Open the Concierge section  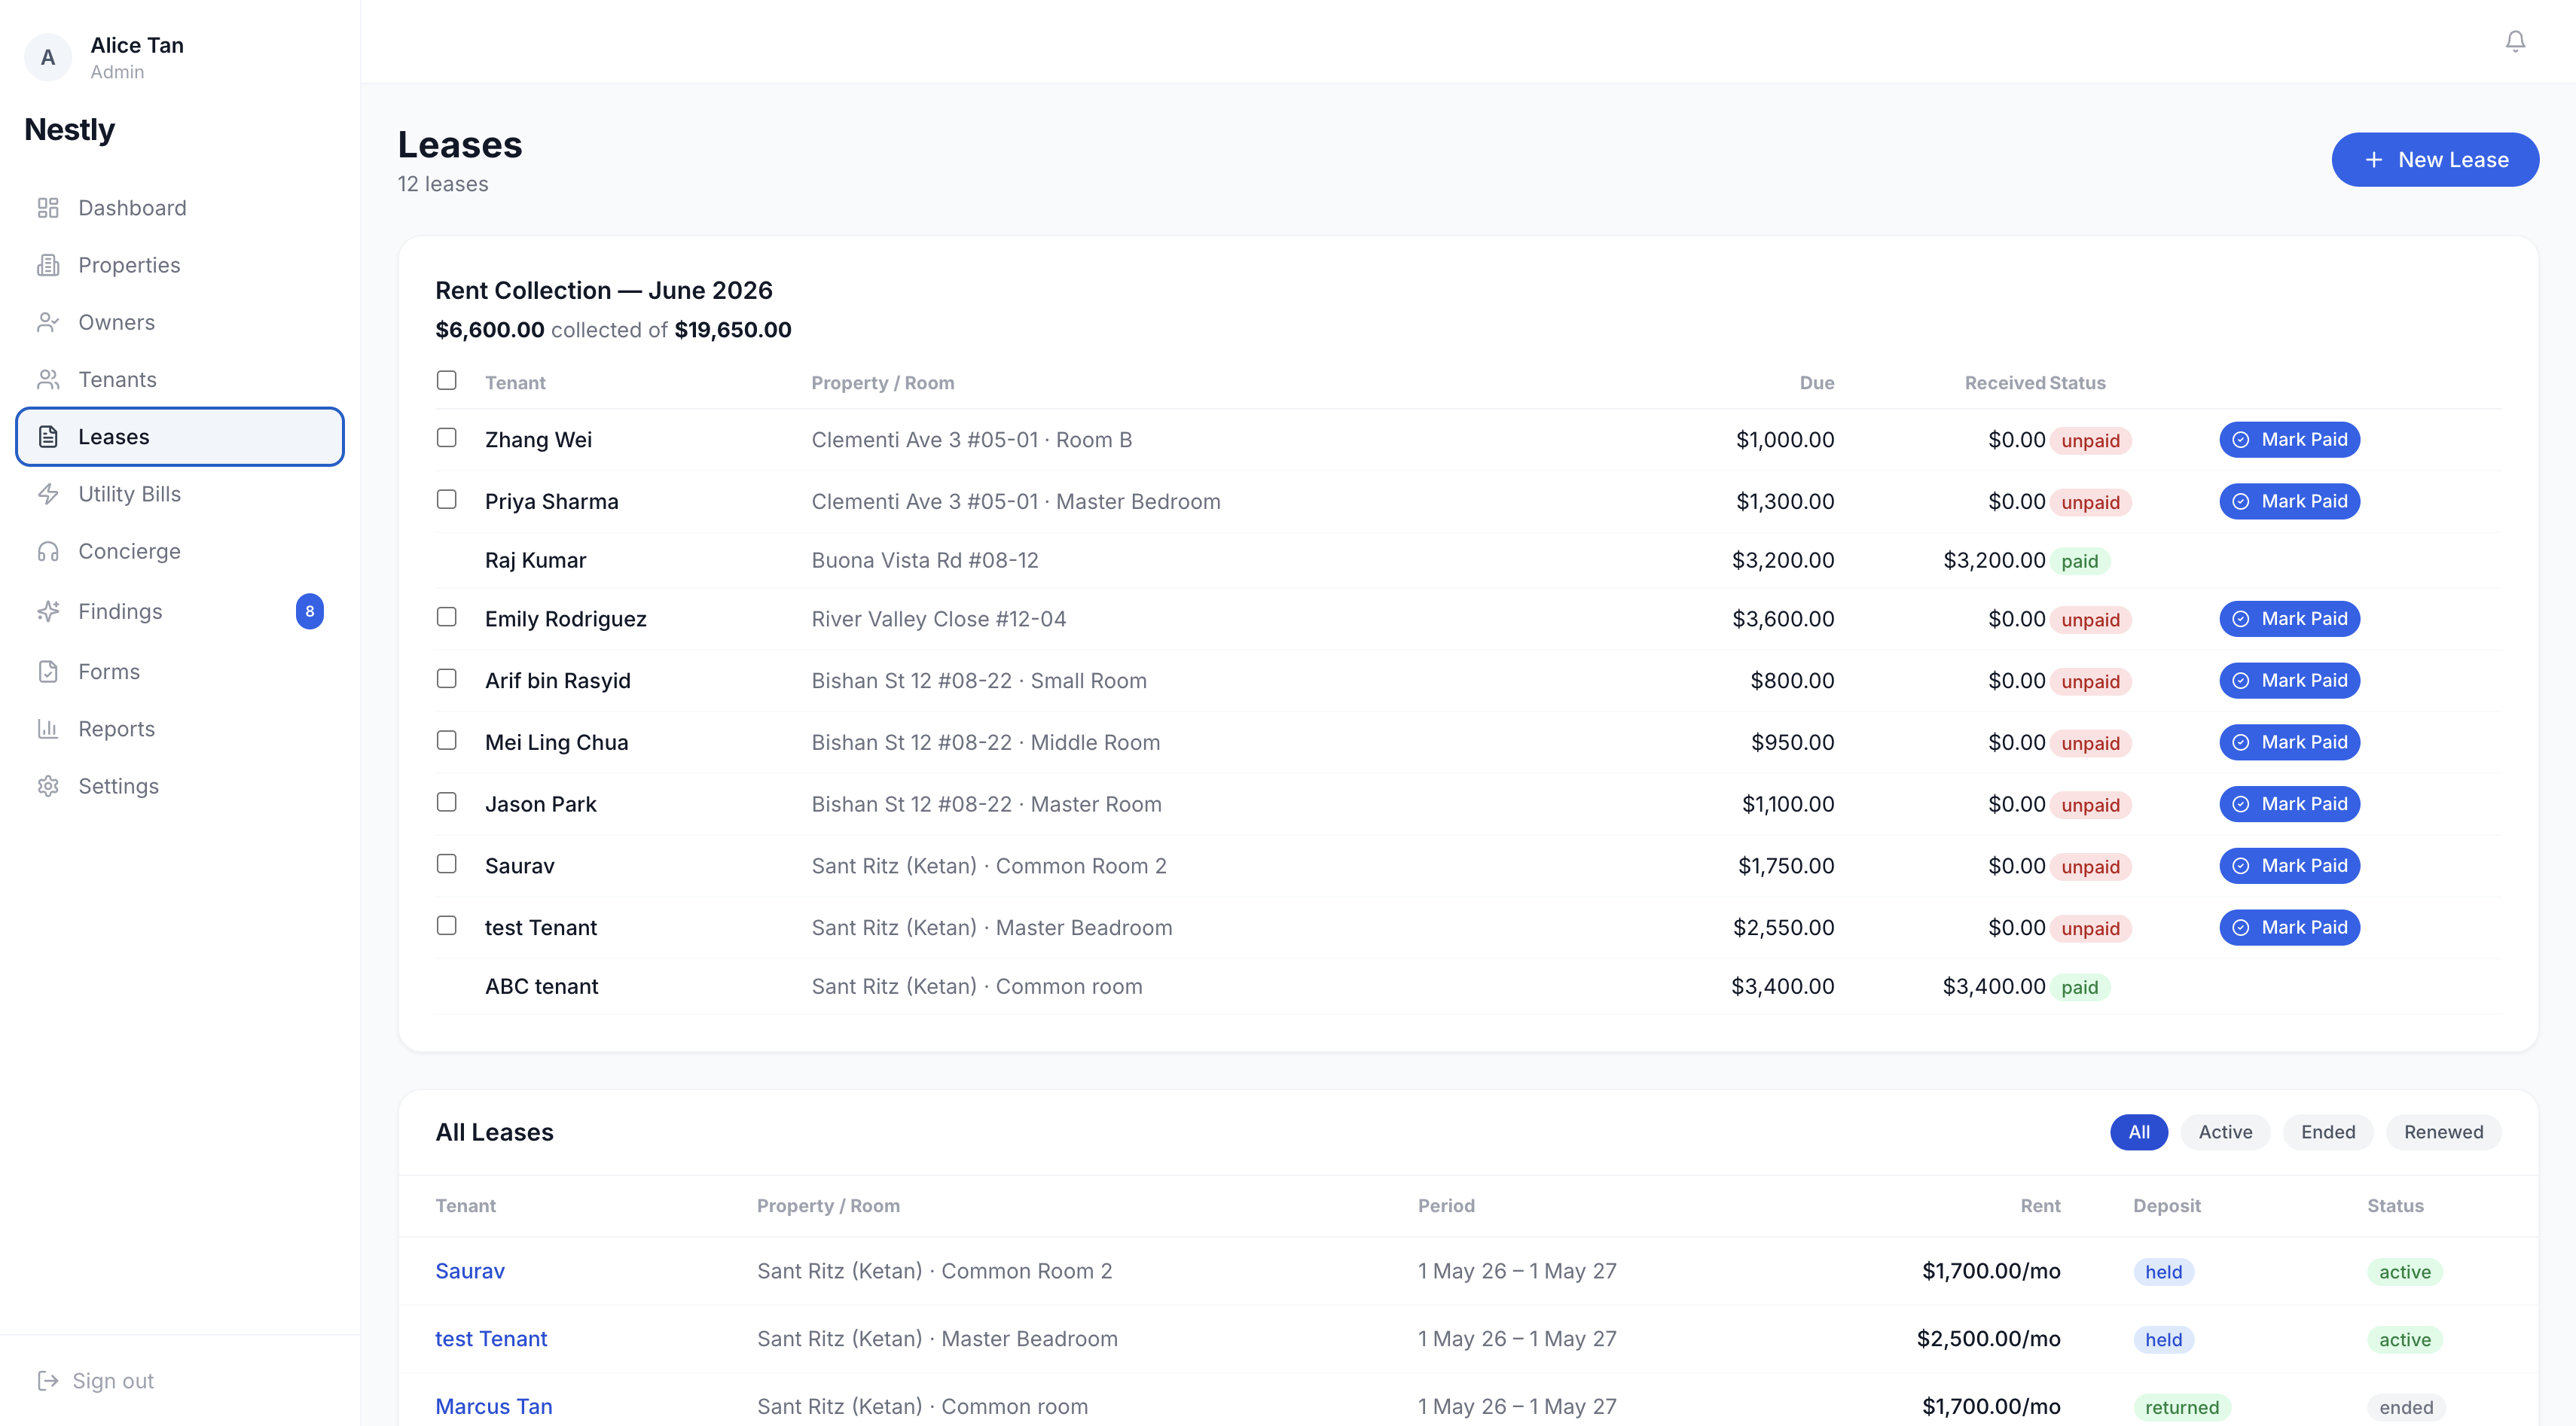pos(180,552)
